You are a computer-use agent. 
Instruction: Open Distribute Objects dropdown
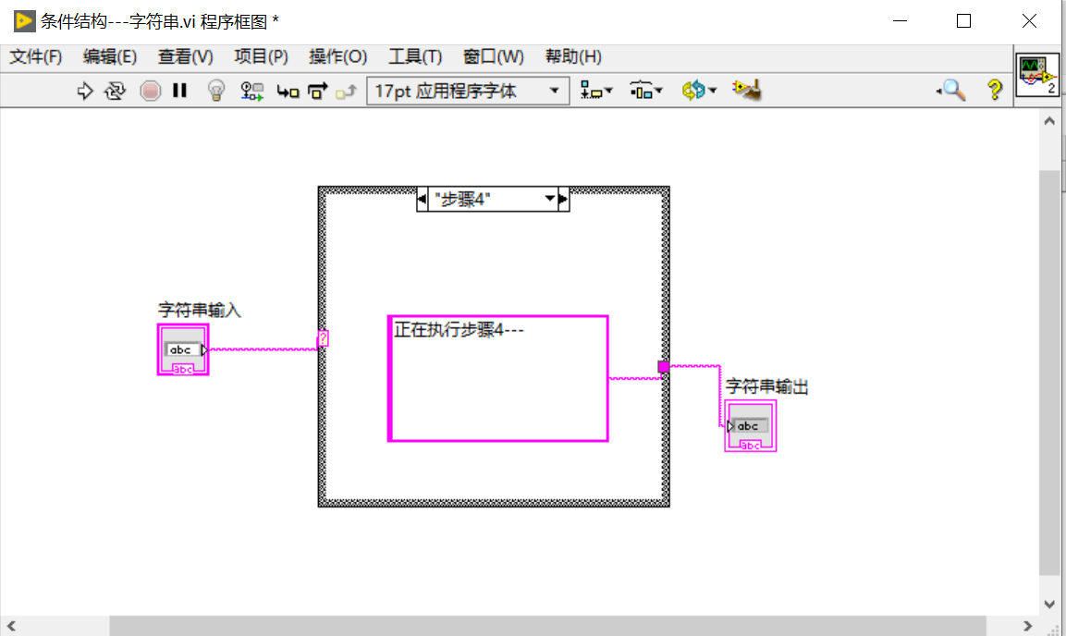click(646, 91)
